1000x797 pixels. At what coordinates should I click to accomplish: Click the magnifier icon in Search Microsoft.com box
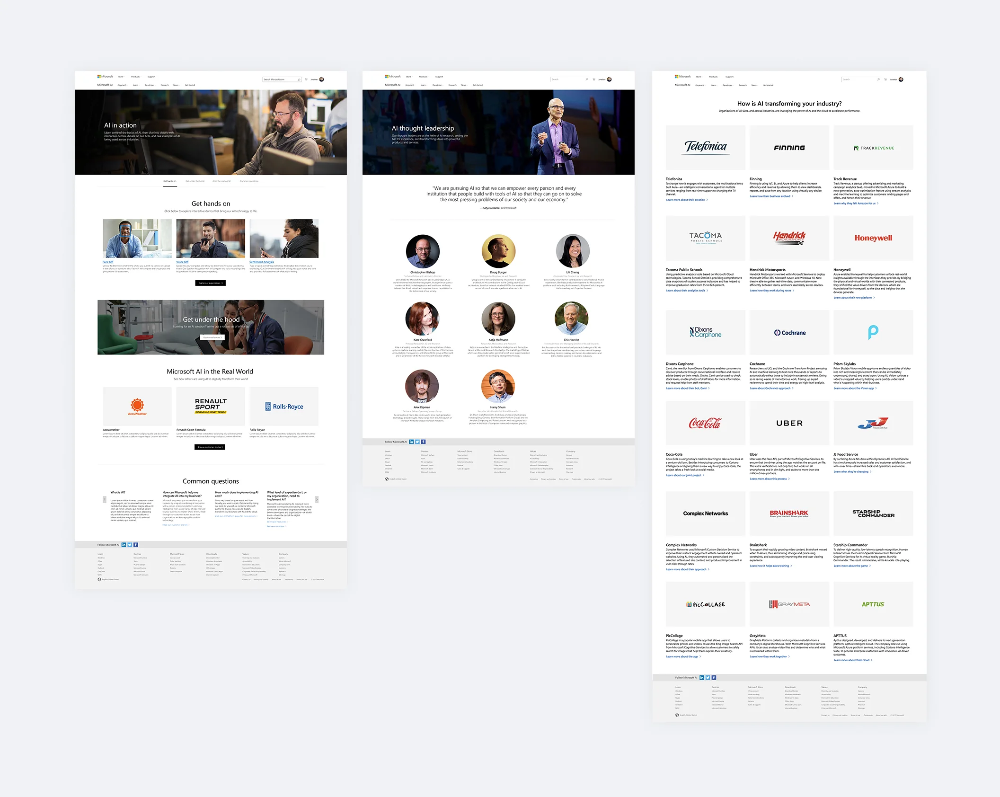pos(299,80)
